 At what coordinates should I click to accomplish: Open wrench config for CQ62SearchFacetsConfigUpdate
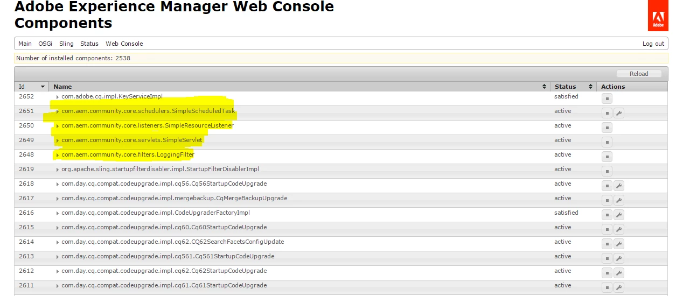pyautogui.click(x=618, y=244)
